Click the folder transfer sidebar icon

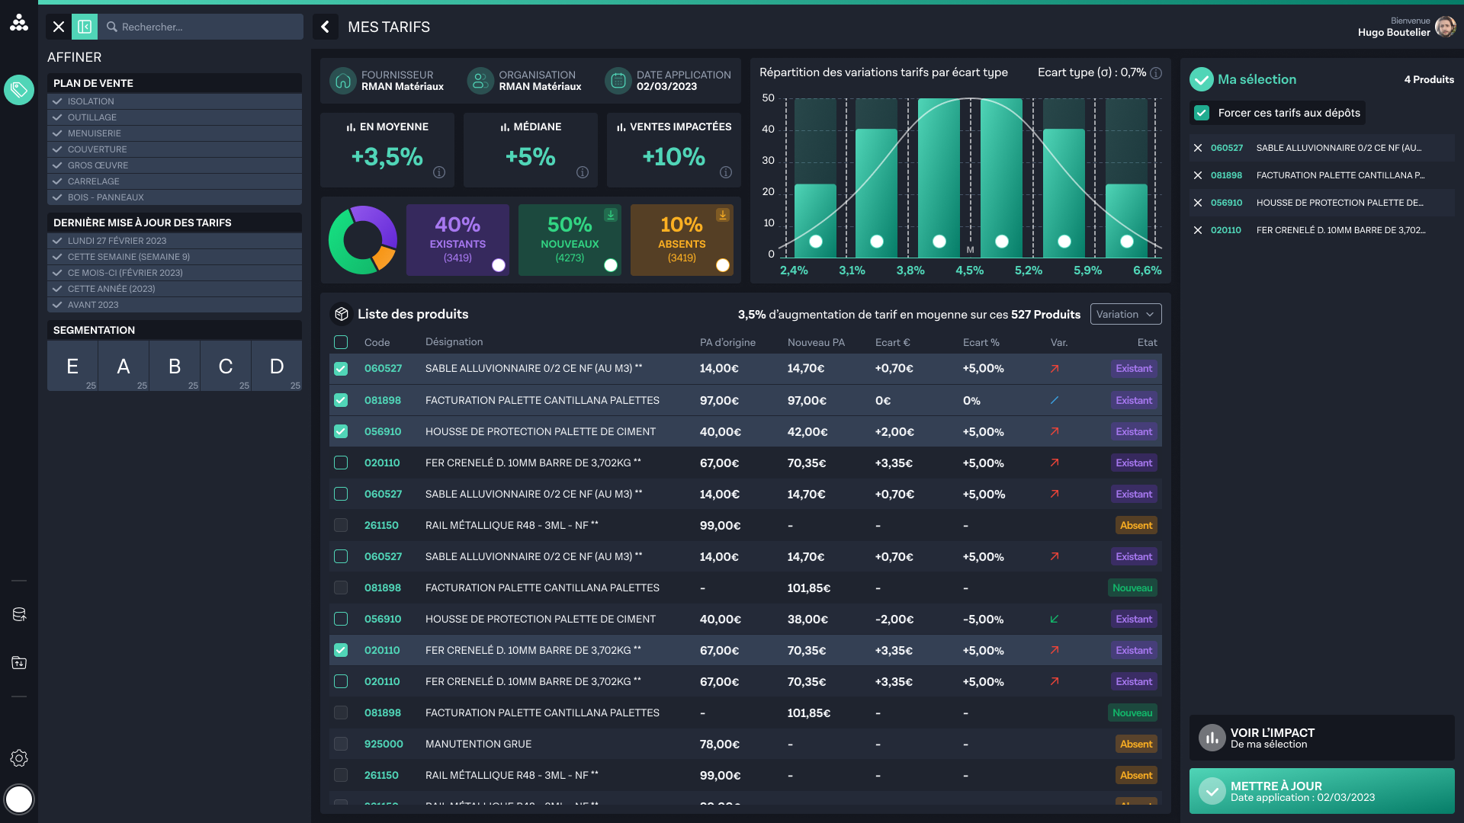[19, 663]
